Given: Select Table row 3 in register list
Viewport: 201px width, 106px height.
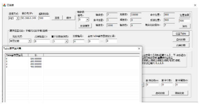Looking at the screenshot, I should click(x=72, y=67).
